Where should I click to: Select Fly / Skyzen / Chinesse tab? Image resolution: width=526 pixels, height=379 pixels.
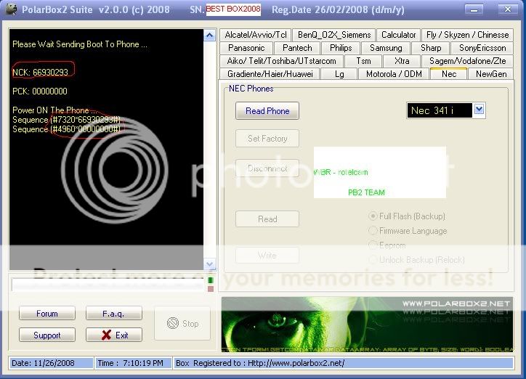pos(467,35)
